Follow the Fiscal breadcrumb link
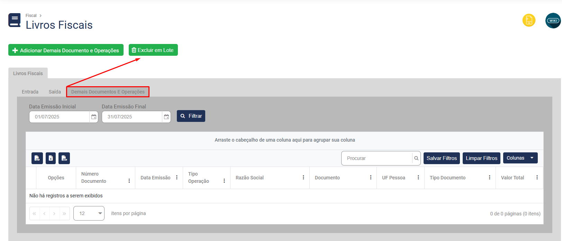Image resolution: width=562 pixels, height=241 pixels. pyautogui.click(x=31, y=16)
